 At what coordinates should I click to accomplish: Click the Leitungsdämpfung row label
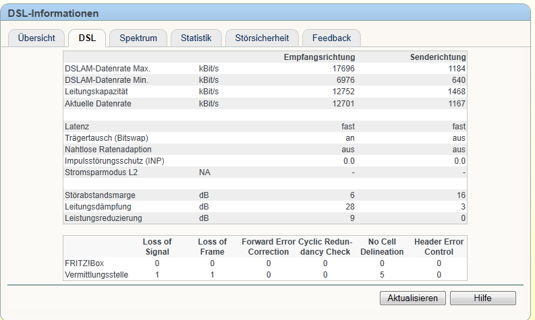[x=98, y=207]
